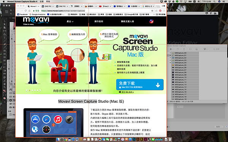The image size is (228, 142).
Task: Switch to the YouTube Fate tab
Action: (105, 6)
